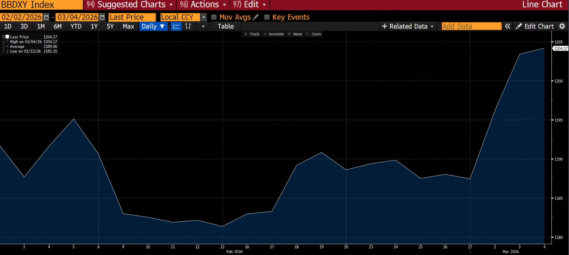
Task: Open chart settings gear icon
Action: pyautogui.click(x=562, y=26)
